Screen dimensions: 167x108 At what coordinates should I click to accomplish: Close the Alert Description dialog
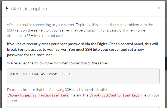point(159,8)
